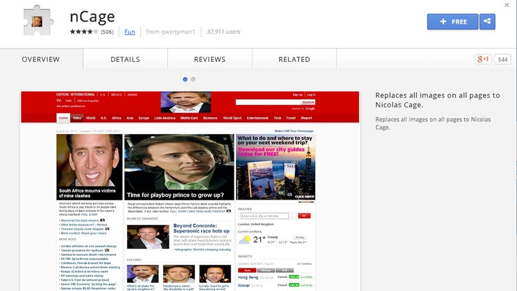The height and width of the screenshot is (291, 517).
Task: Select the first carousel dot indicator
Action: pyautogui.click(x=185, y=80)
